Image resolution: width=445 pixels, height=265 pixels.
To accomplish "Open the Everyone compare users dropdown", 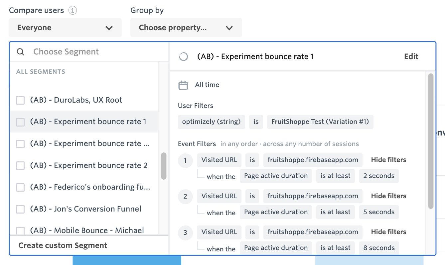I will (x=65, y=28).
